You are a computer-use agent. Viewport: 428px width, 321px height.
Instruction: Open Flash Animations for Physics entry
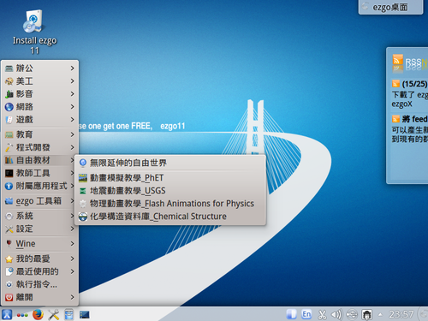click(170, 204)
